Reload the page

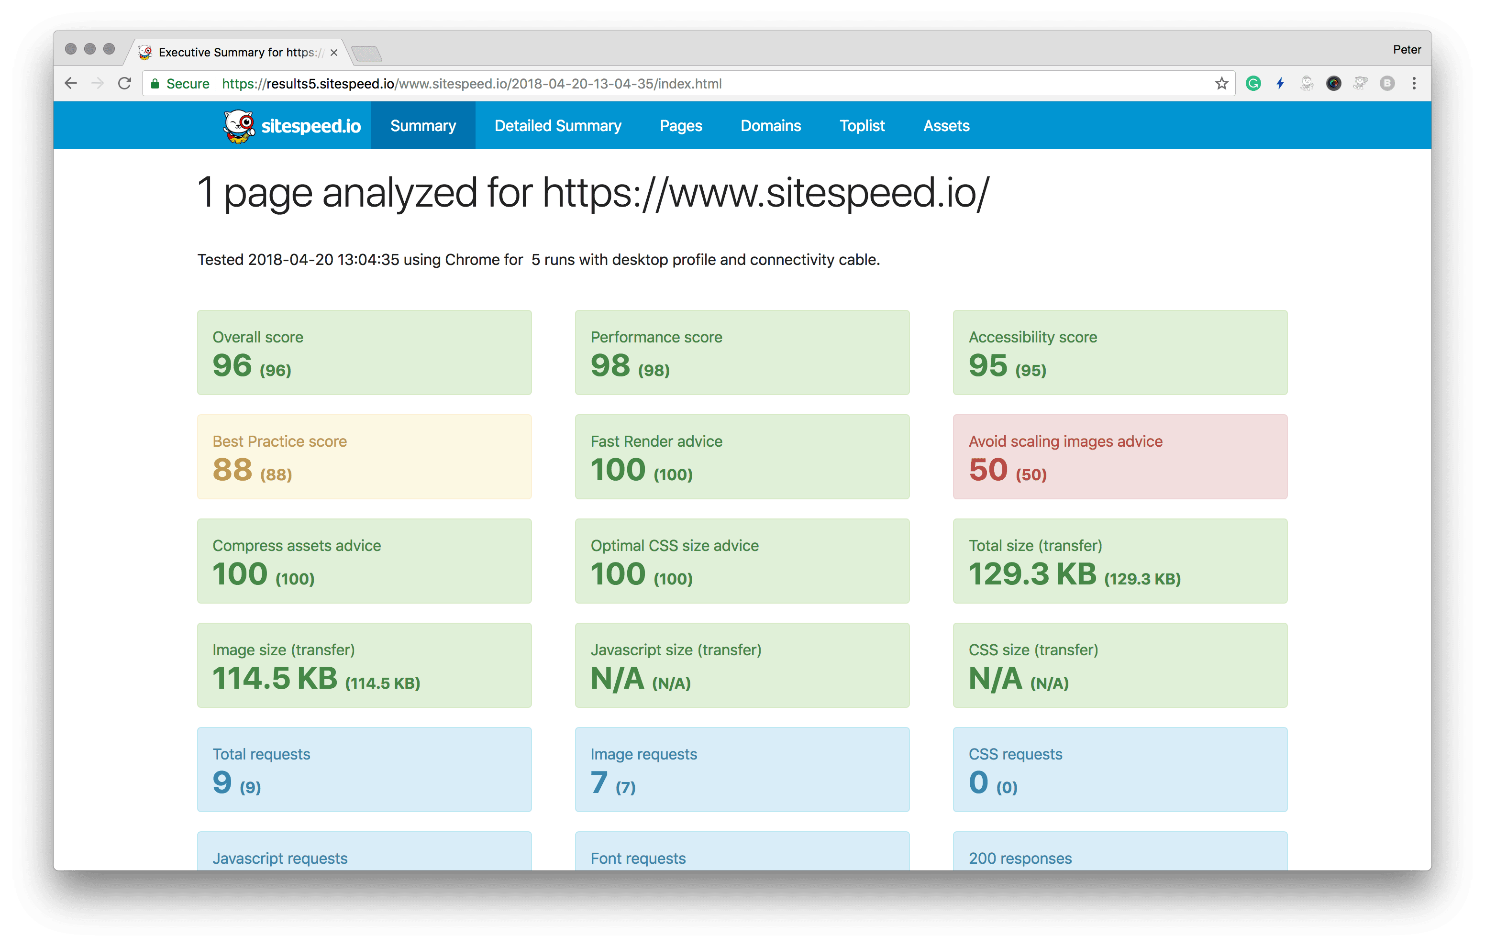(x=124, y=83)
